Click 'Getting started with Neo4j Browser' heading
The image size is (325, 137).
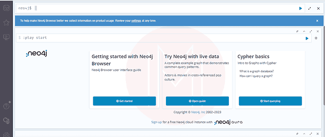122,60
